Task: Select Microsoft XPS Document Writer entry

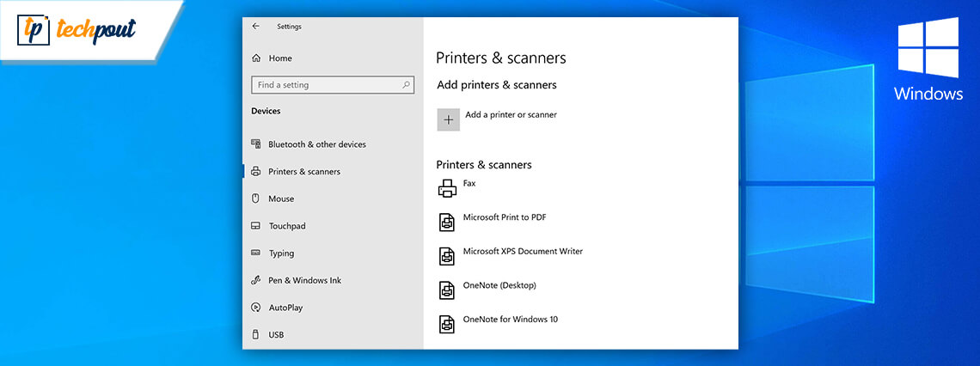Action: pos(523,251)
